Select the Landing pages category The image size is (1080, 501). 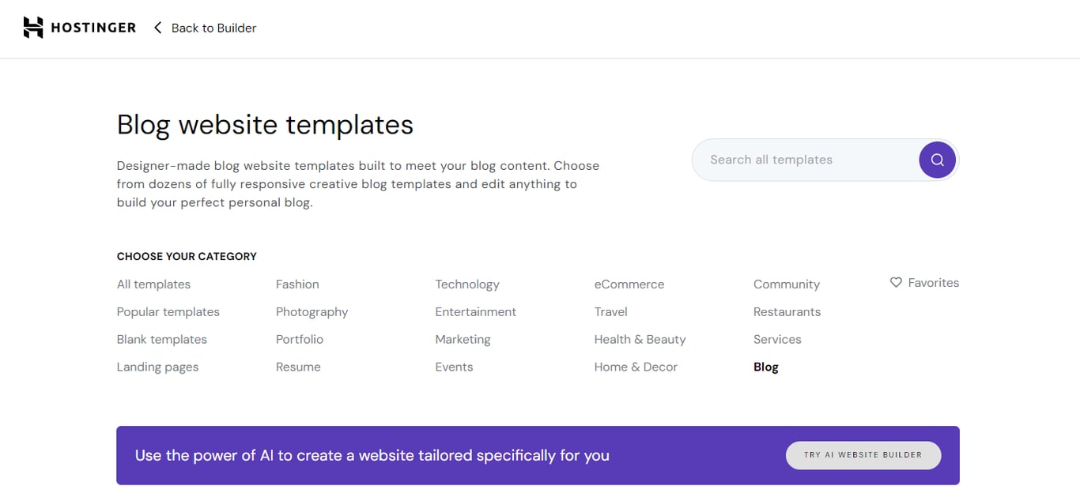coord(157,367)
